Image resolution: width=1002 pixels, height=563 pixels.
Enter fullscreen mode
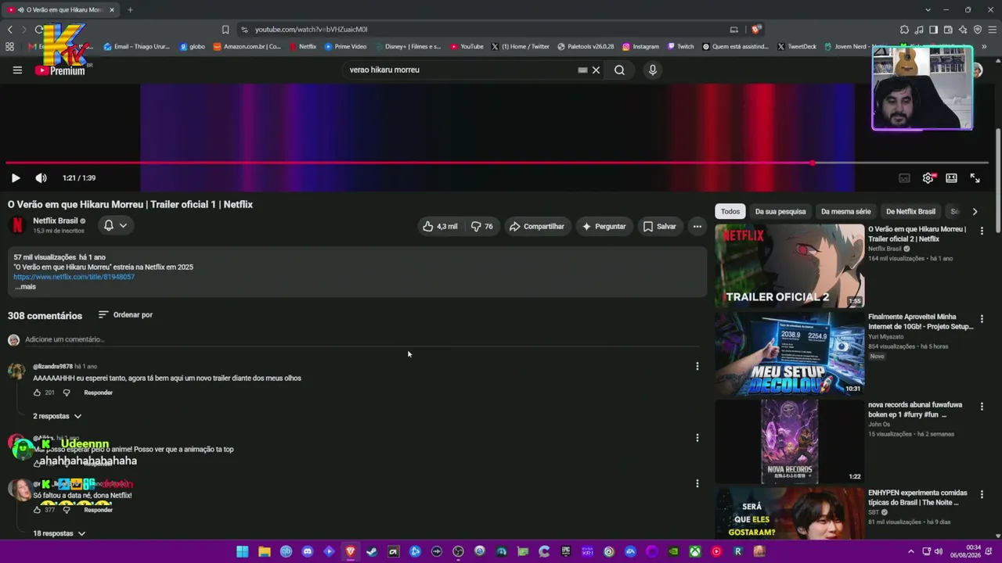[975, 178]
